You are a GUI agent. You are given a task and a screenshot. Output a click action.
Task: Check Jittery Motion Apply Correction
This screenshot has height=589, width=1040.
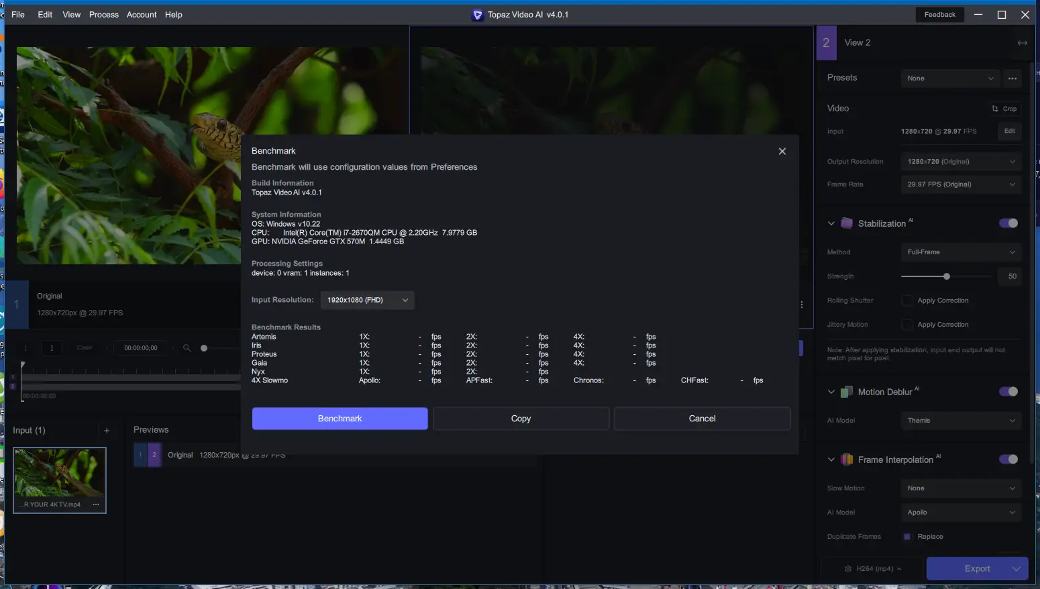tap(907, 325)
